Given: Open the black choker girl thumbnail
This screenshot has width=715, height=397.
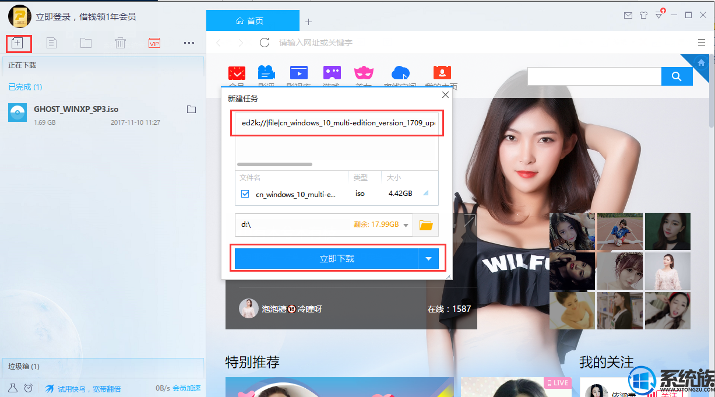Looking at the screenshot, I should 667,231.
